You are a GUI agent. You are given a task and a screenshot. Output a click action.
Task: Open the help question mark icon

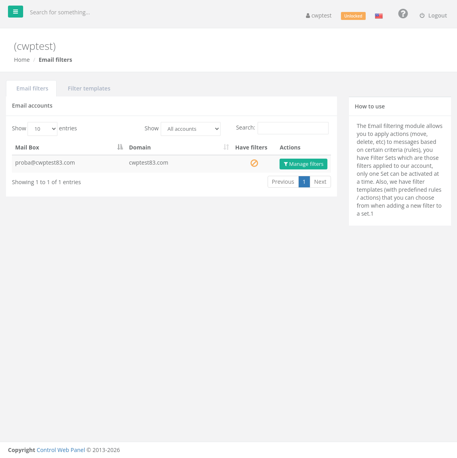coord(403,14)
